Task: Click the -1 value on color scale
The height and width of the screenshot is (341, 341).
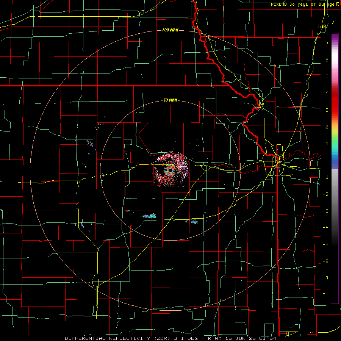Action: click(x=325, y=177)
